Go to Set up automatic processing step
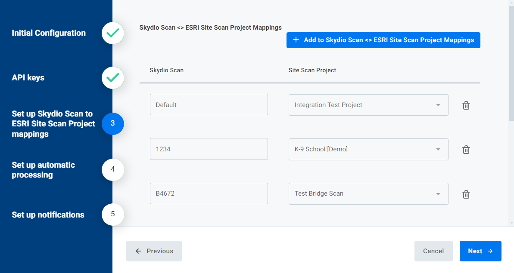 (43, 170)
